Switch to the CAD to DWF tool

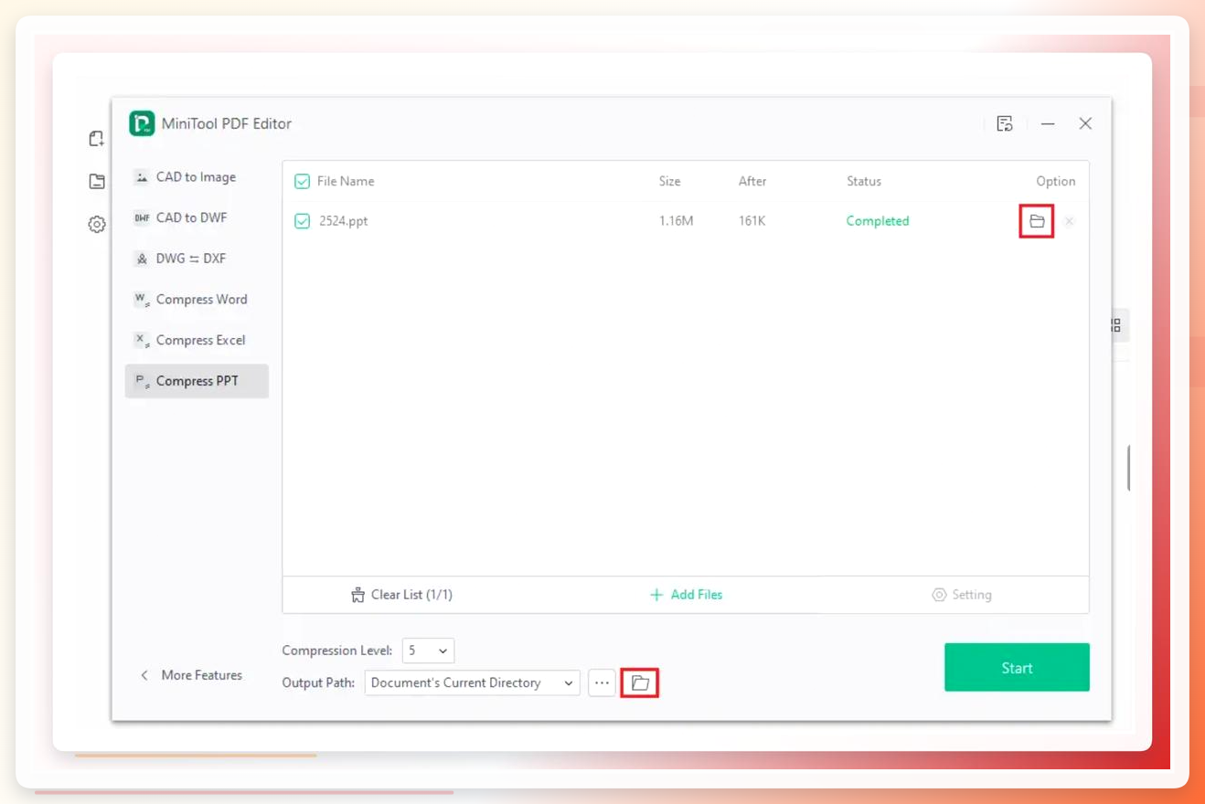pos(197,217)
